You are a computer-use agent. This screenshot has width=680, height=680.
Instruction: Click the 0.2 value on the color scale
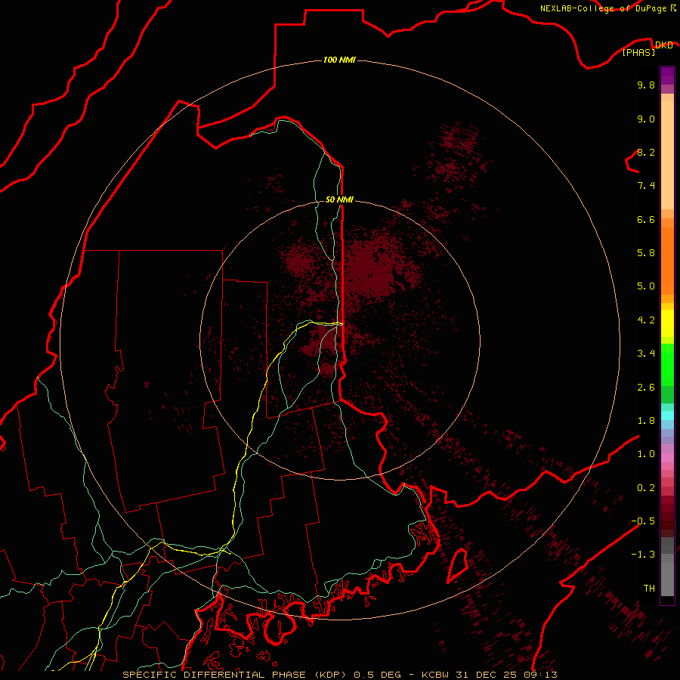click(x=646, y=488)
